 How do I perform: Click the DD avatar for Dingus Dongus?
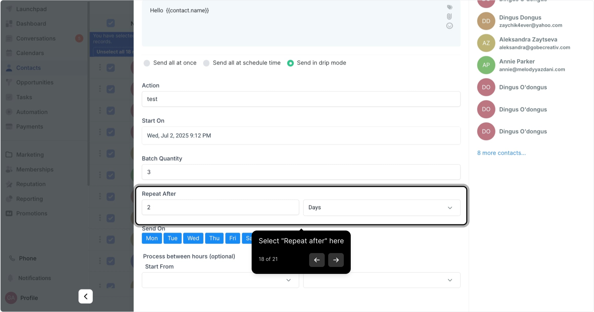pyautogui.click(x=486, y=21)
